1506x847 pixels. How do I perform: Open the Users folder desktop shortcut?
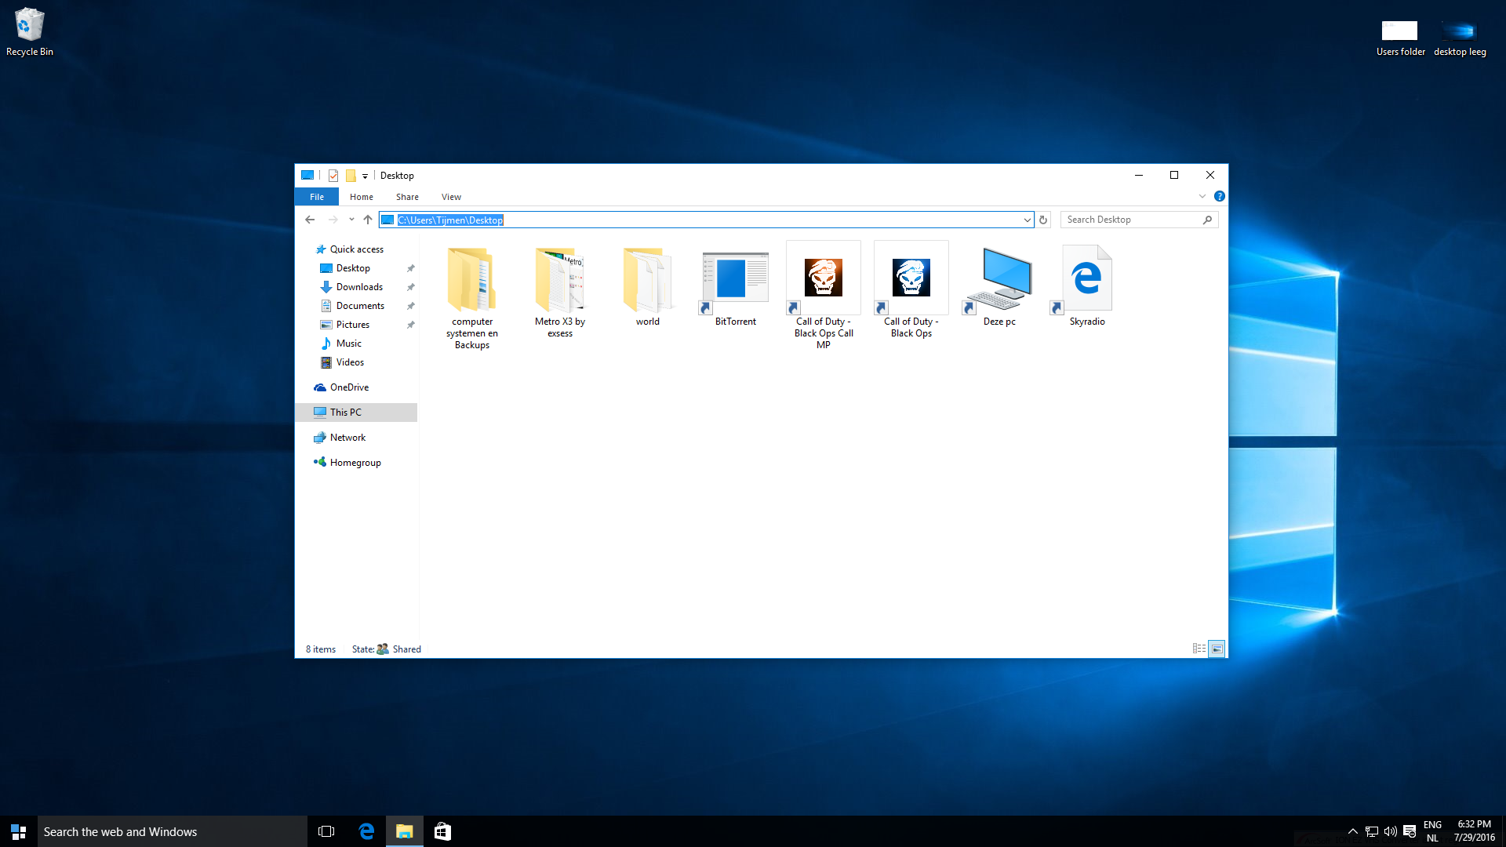(1400, 38)
